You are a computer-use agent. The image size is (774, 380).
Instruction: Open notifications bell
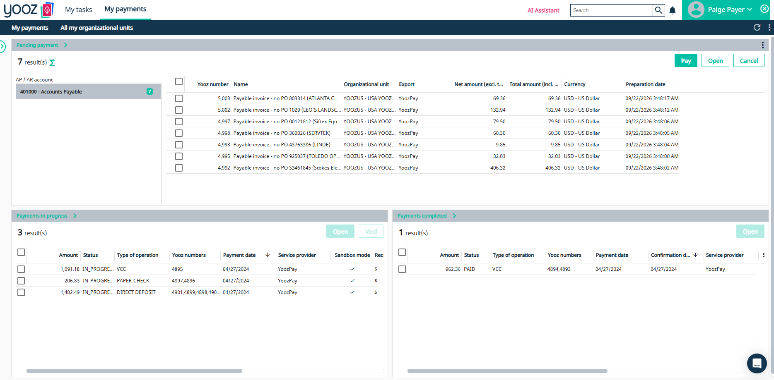point(673,10)
